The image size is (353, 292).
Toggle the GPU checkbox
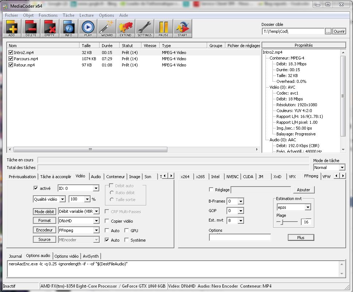coord(127,231)
